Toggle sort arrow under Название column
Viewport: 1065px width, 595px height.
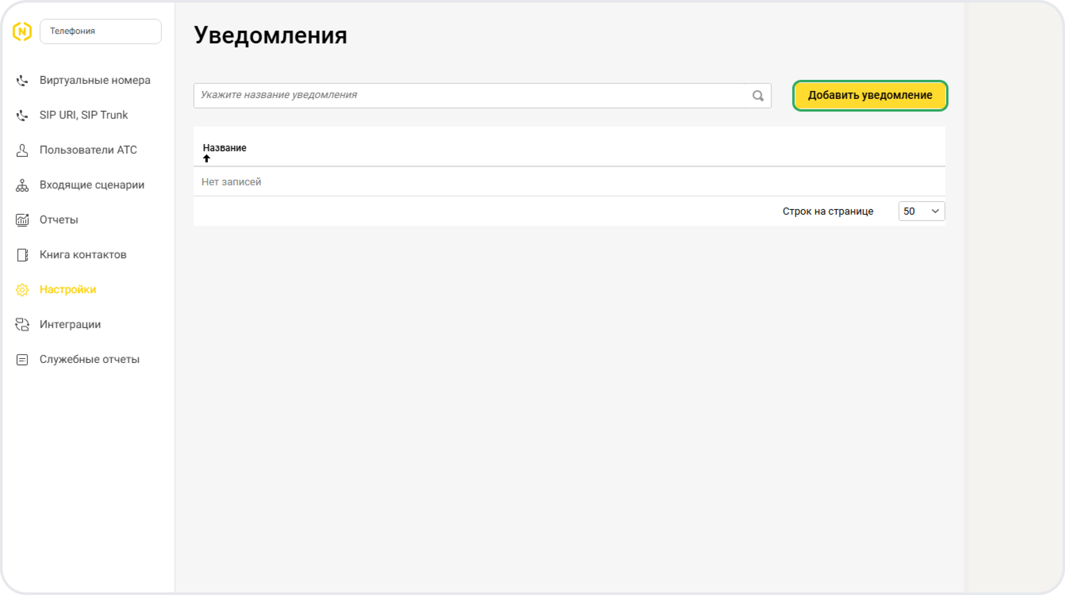click(x=206, y=158)
